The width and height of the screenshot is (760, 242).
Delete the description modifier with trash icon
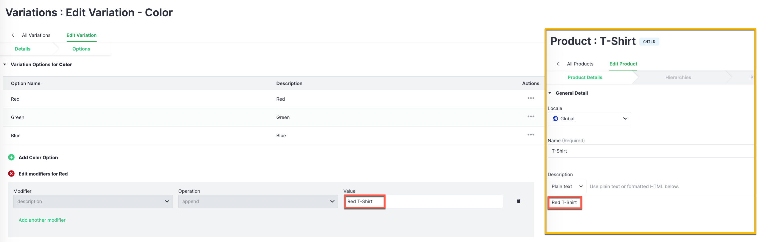[518, 201]
